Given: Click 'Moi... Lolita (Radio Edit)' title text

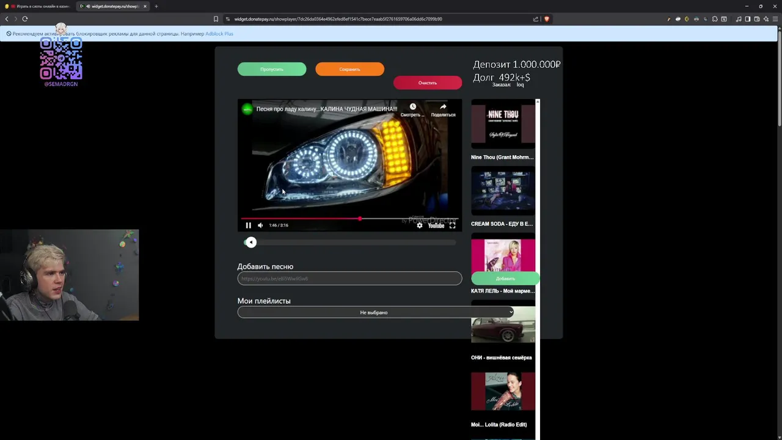Looking at the screenshot, I should point(499,424).
